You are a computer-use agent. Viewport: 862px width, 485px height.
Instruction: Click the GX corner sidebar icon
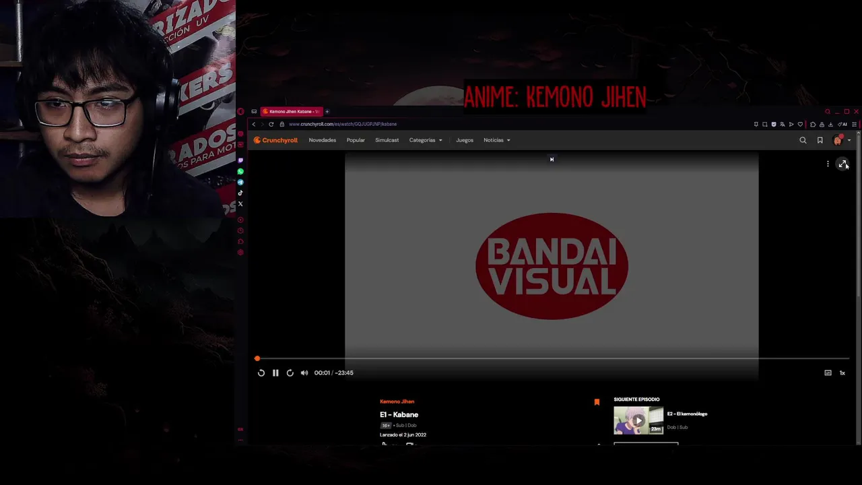240,429
